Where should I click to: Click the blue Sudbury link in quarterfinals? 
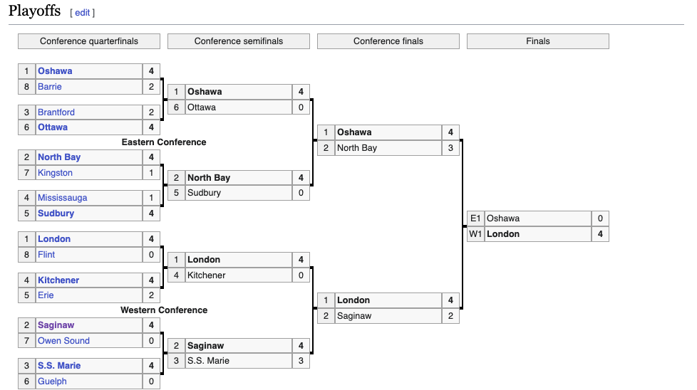coord(56,214)
